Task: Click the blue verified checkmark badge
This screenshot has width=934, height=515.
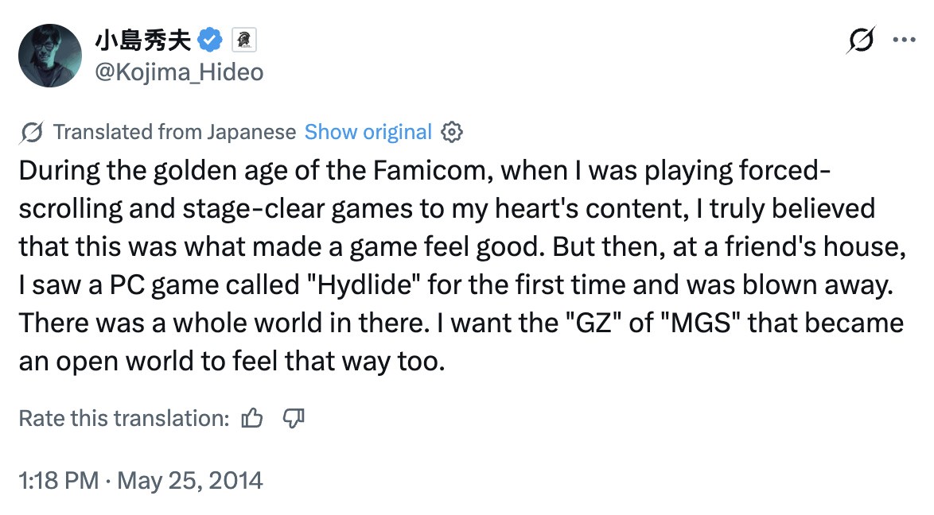Action: click(x=209, y=39)
